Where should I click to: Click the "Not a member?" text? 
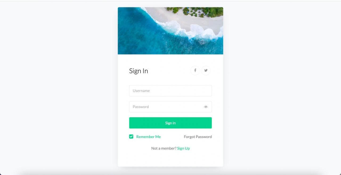click(x=164, y=148)
